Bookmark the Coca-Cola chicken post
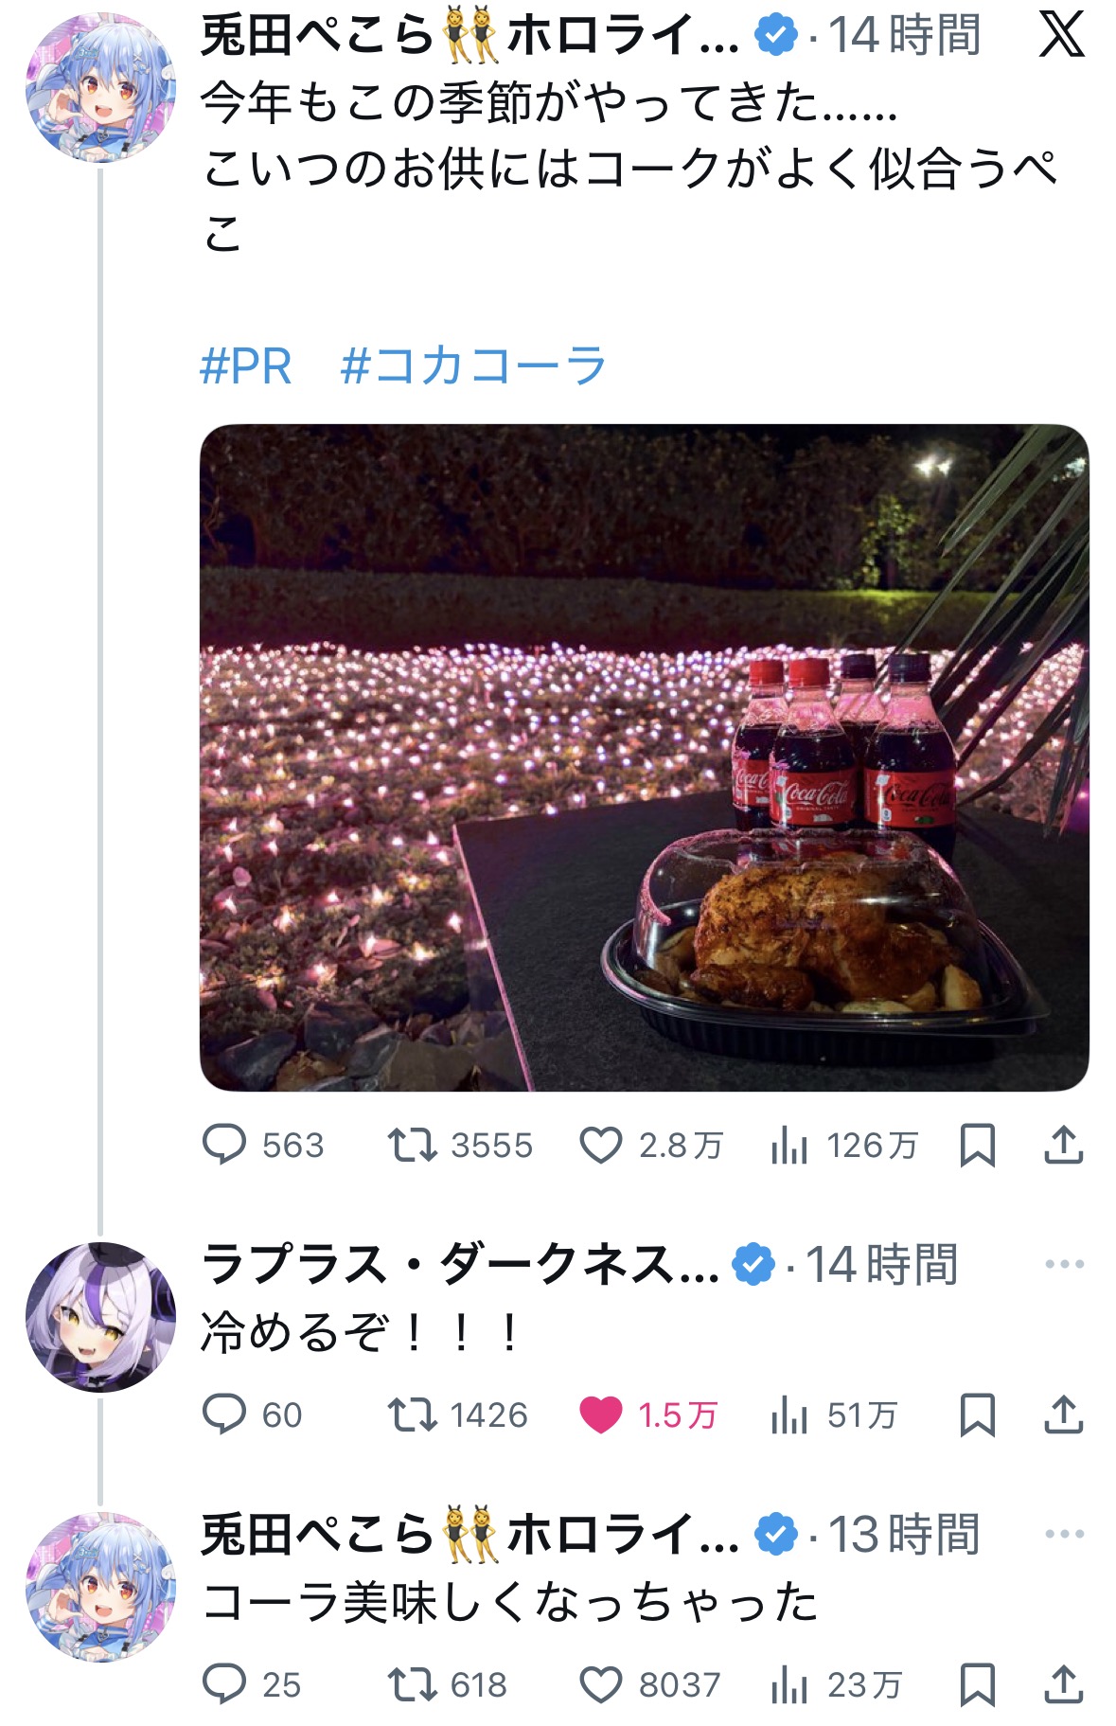1116x1726 pixels. pyautogui.click(x=977, y=1146)
